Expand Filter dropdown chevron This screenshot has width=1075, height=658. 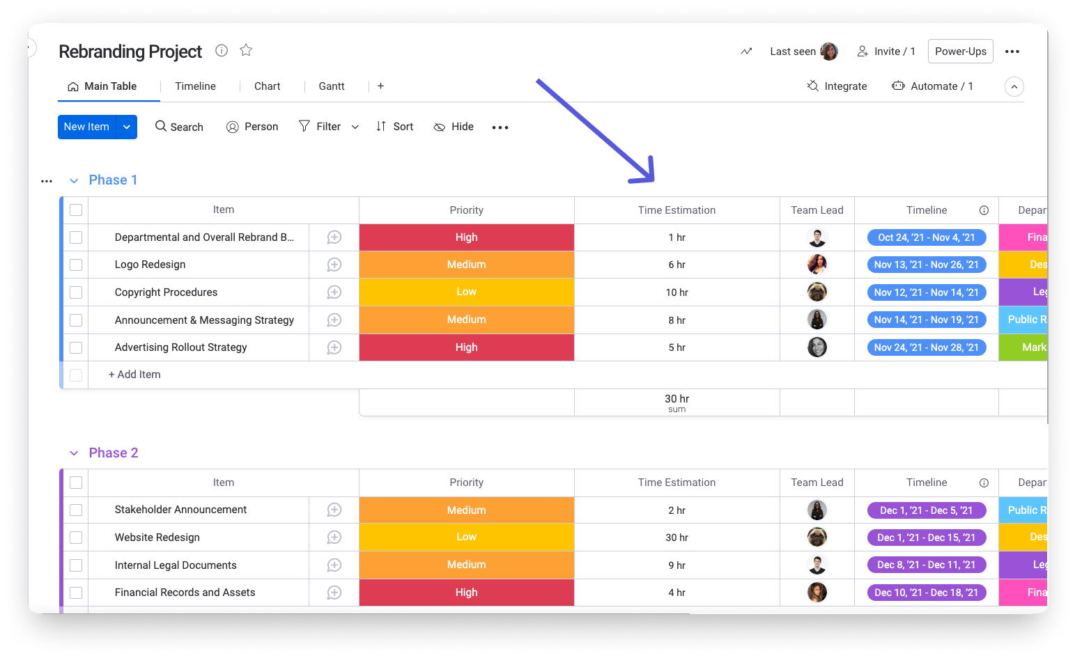pyautogui.click(x=355, y=127)
